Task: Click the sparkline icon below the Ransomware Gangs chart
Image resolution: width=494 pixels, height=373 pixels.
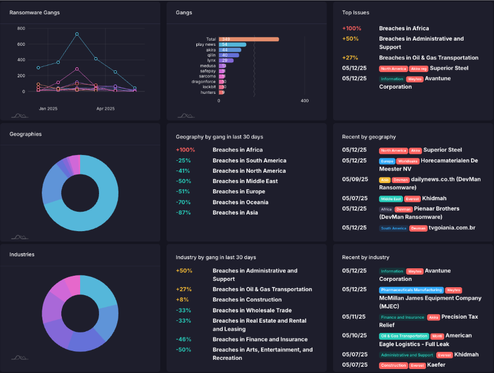Action: click(18, 114)
